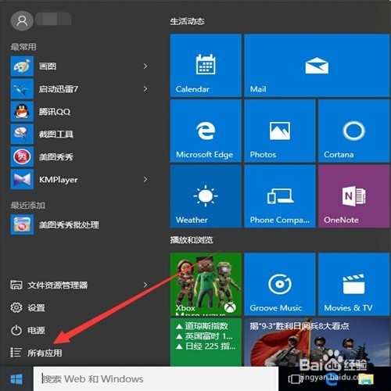The image size is (391, 391).
Task: Click the 电源 label
Action: pos(36,331)
